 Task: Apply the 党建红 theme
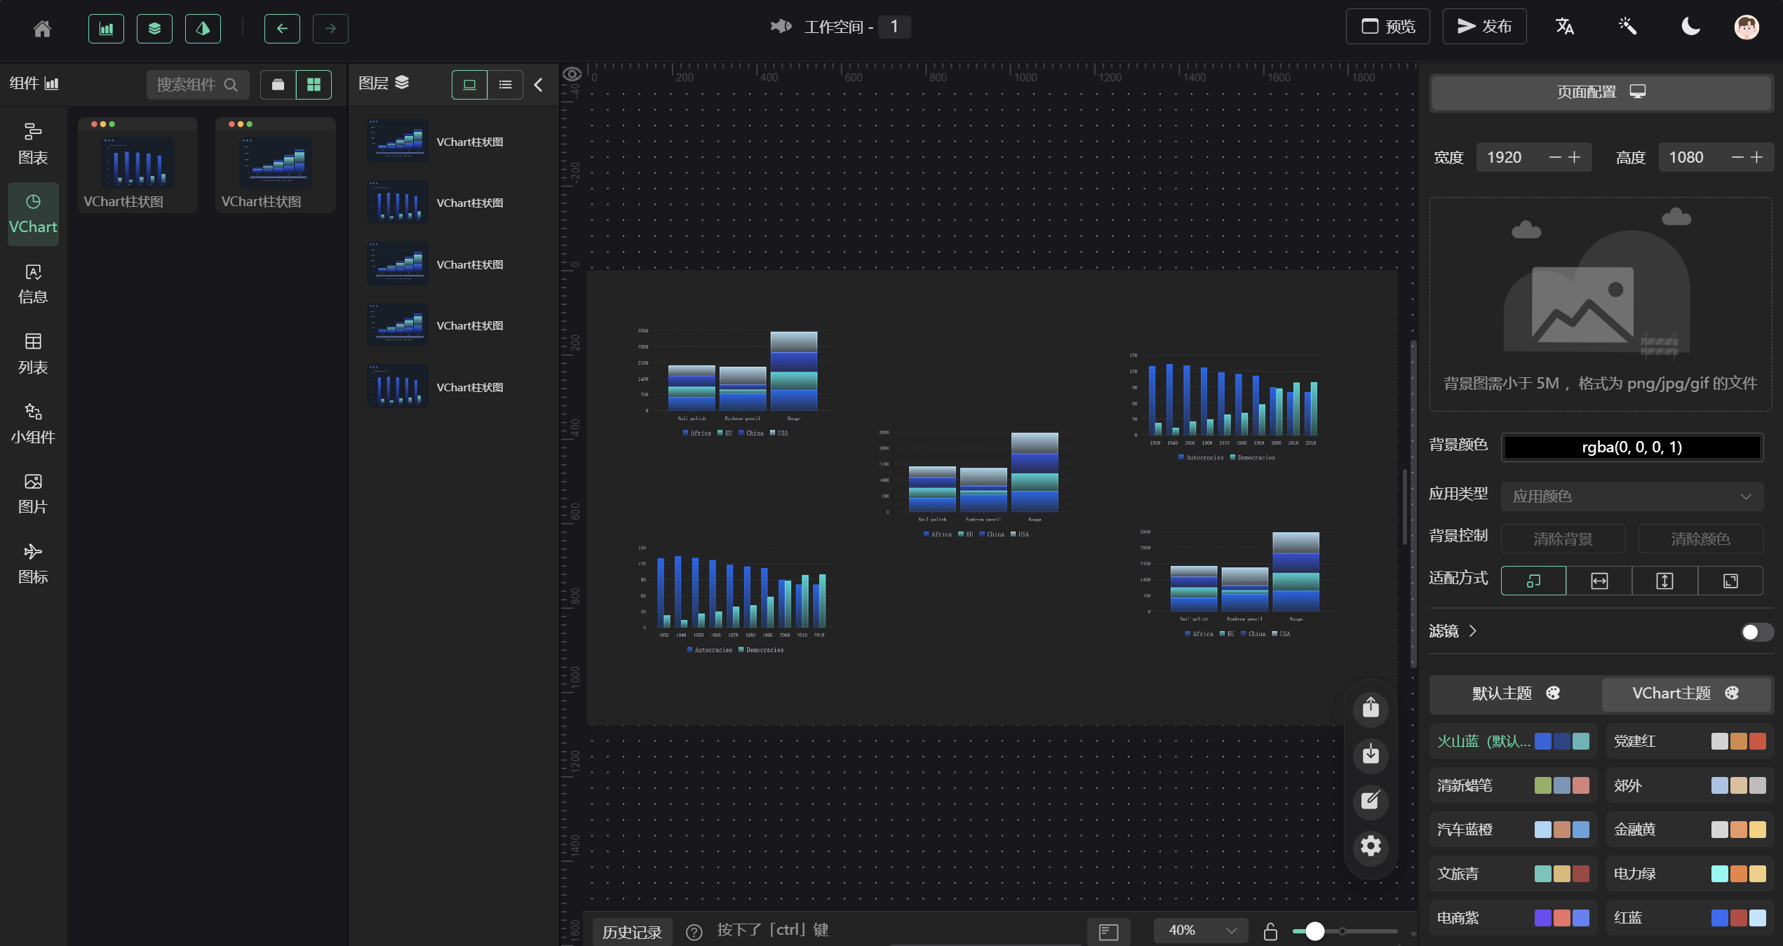click(x=1690, y=741)
